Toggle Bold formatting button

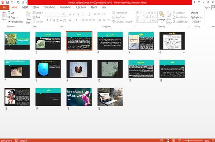pyautogui.click(x=47, y=20)
